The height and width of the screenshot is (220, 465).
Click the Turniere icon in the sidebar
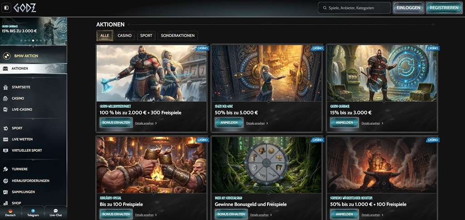click(5, 169)
